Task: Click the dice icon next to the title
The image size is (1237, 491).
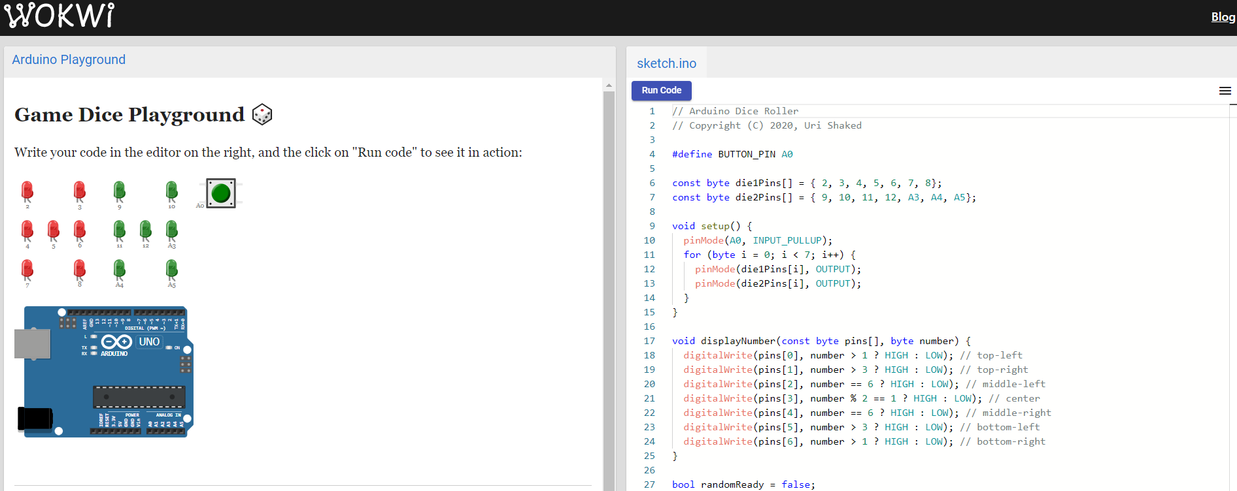Action: tap(262, 114)
